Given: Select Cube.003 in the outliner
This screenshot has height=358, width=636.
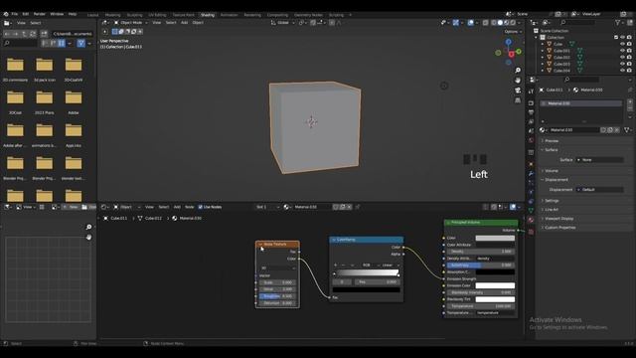Looking at the screenshot, I should [x=561, y=64].
